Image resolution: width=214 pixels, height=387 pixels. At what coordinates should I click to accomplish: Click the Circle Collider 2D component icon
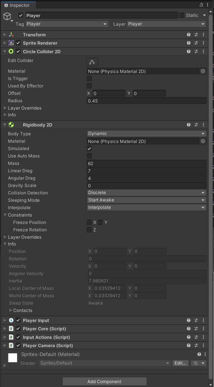pos(11,51)
